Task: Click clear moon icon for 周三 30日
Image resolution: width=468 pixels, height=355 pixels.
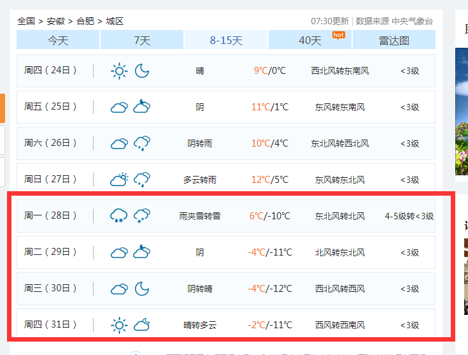Action: (x=142, y=289)
